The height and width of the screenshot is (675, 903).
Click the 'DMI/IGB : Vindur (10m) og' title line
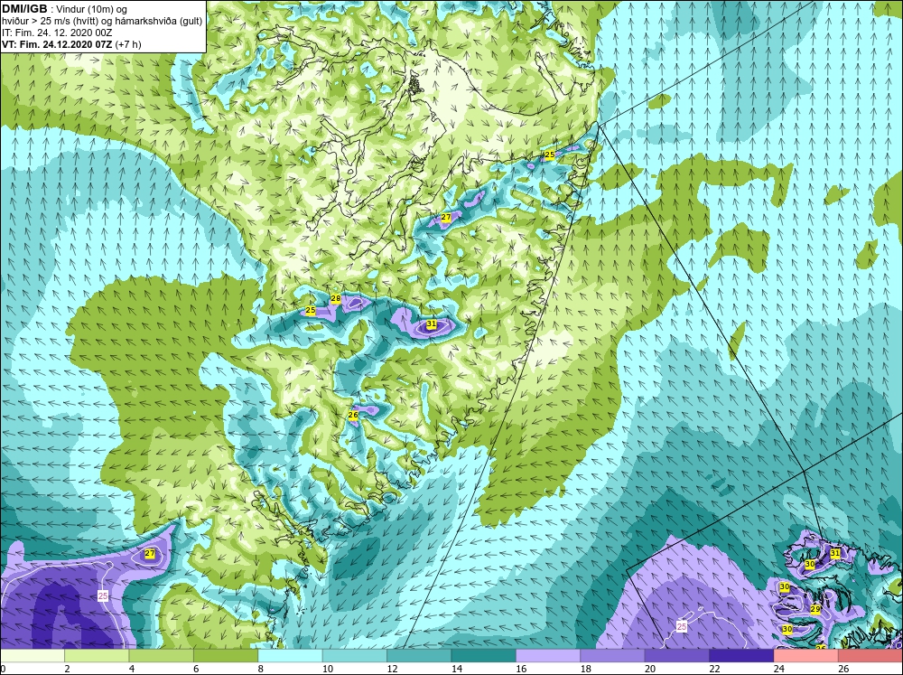65,9
